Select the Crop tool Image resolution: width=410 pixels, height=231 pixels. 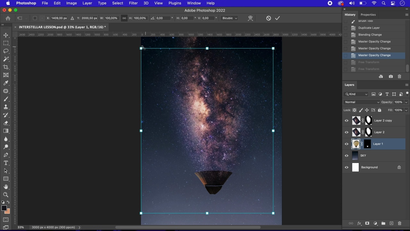(x=6, y=67)
